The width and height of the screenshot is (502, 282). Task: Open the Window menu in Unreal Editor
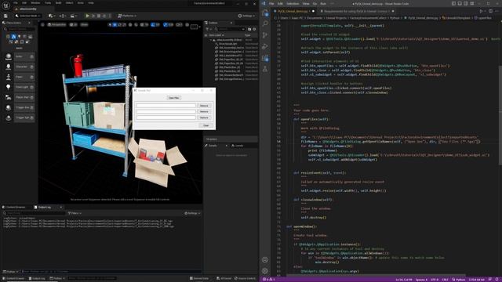pyautogui.click(x=35, y=3)
